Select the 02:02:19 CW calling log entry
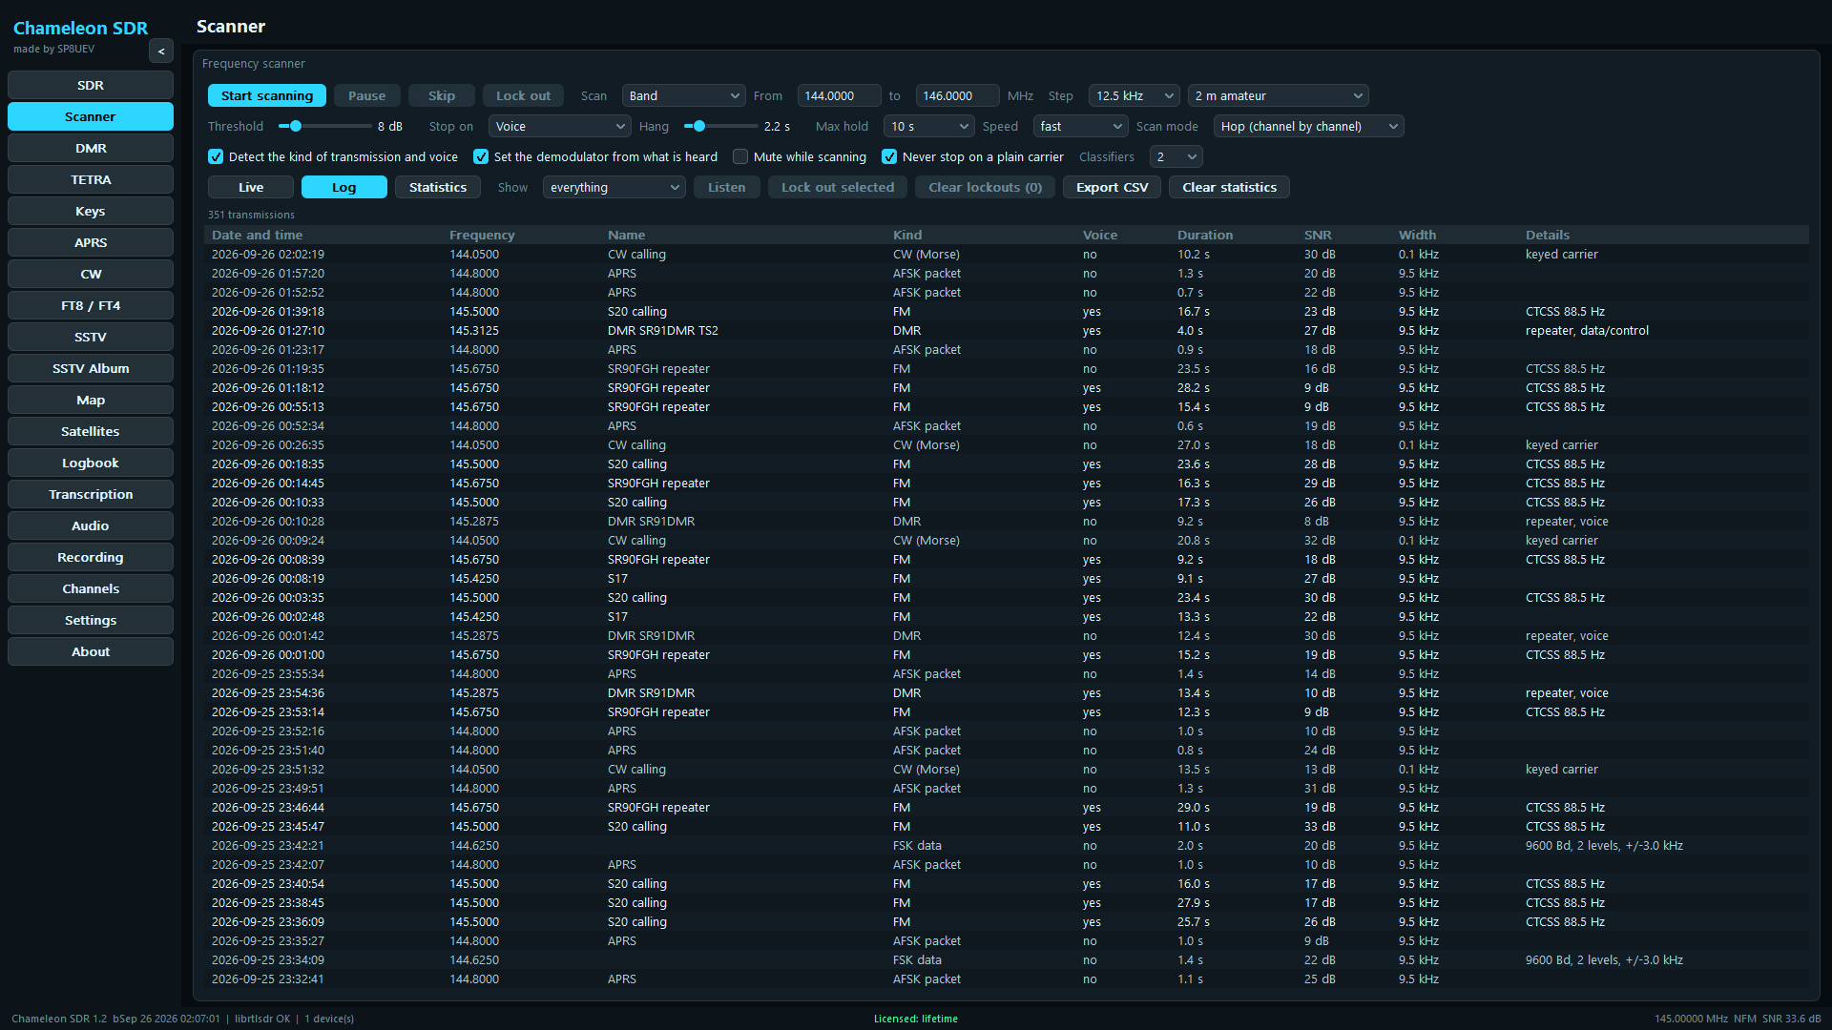Viewport: 1832px width, 1030px height. [x=1007, y=255]
